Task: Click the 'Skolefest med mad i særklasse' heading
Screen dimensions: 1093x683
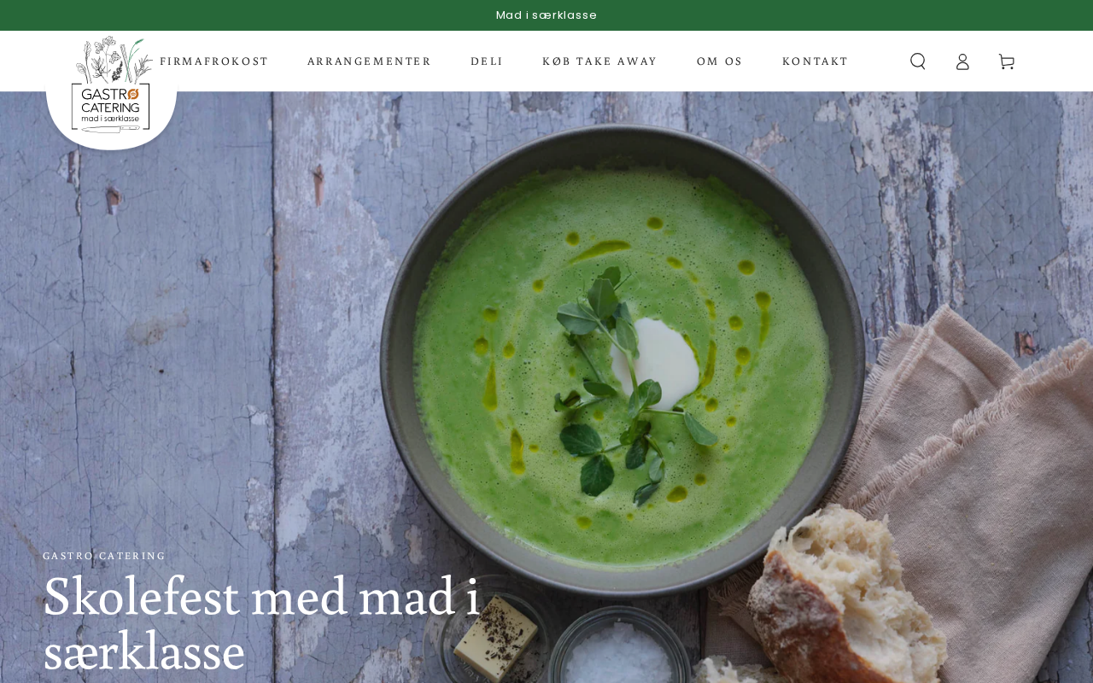Action: pyautogui.click(x=261, y=623)
